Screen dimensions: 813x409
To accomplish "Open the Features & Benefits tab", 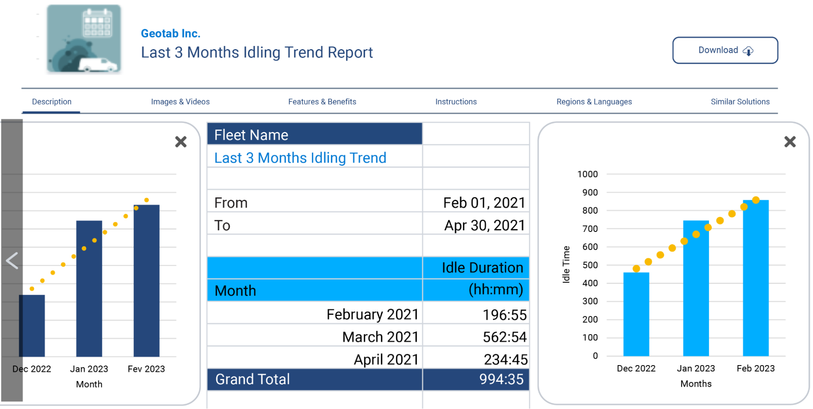I will click(322, 102).
